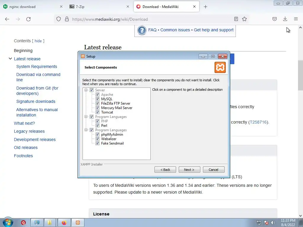Image resolution: width=303 pixels, height=227 pixels.
Task: Go to System Requirements in contents
Action: coord(37,67)
